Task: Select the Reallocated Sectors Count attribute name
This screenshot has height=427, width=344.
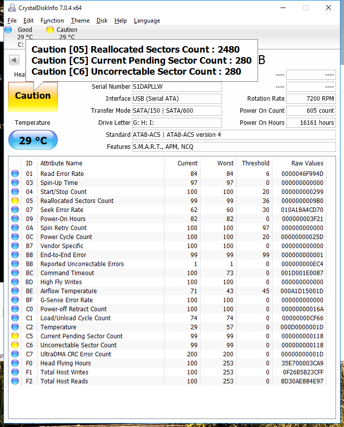Action: [77, 200]
